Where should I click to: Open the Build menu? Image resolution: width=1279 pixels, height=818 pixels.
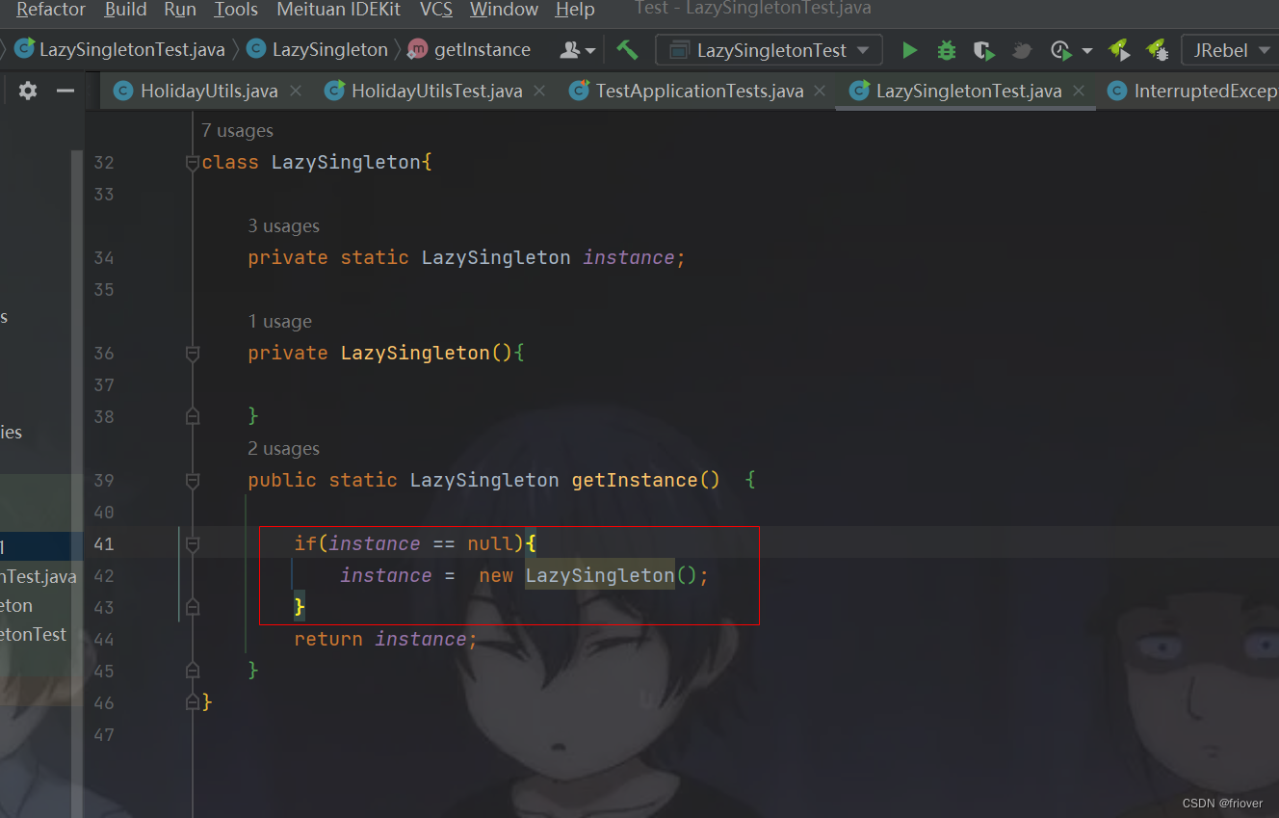point(125,10)
